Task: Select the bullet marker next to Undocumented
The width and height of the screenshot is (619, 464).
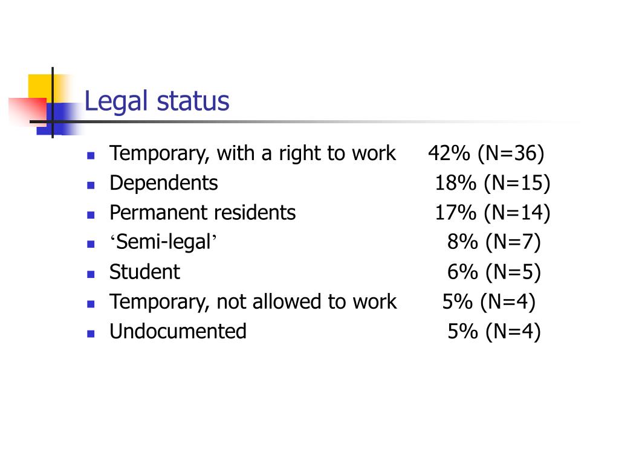Action: click(91, 333)
